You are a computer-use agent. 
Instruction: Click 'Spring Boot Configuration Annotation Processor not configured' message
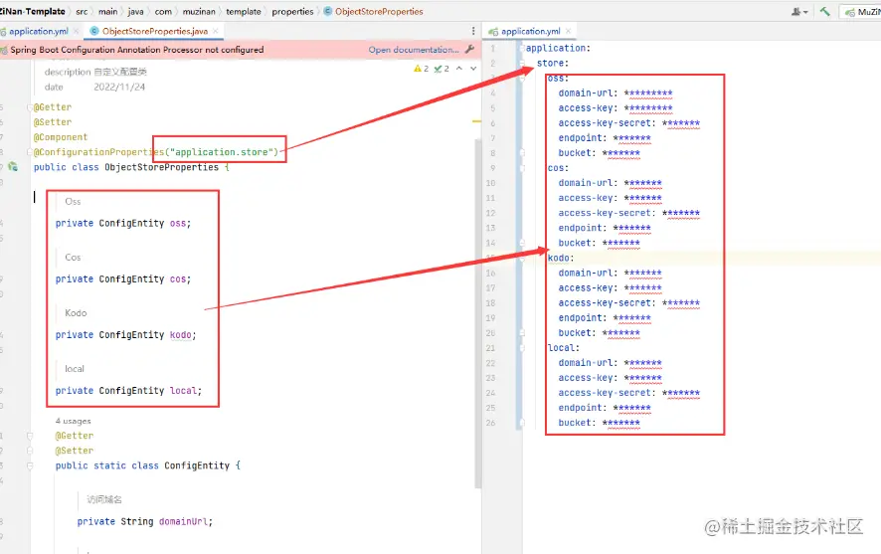[136, 50]
